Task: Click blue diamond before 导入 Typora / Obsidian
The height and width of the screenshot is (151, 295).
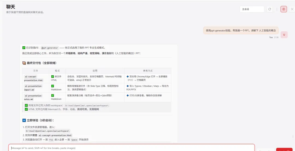Action: click(x=128, y=86)
